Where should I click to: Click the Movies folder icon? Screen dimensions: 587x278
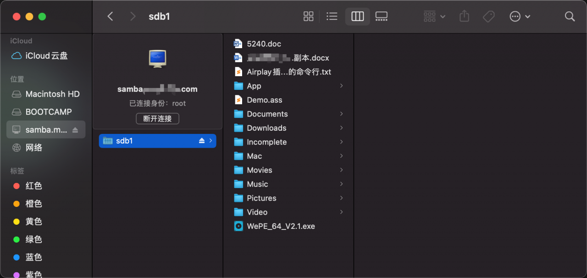[x=238, y=170]
